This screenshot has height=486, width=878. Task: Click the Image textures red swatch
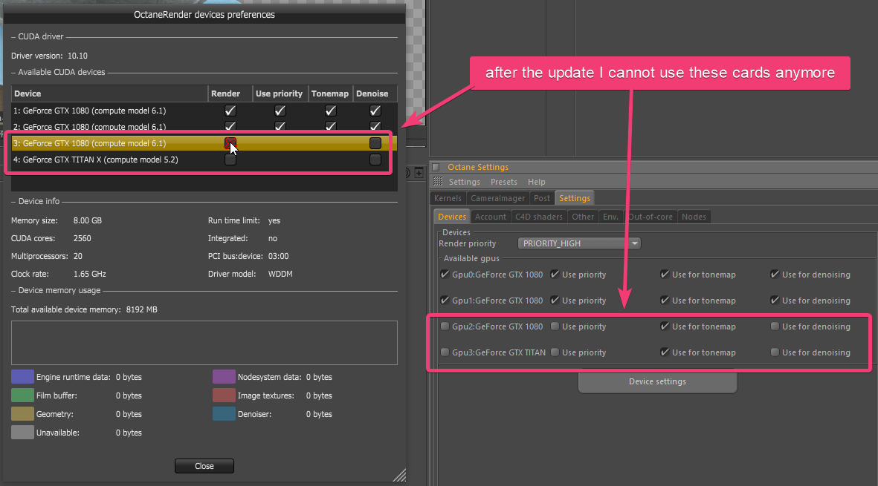(x=224, y=395)
